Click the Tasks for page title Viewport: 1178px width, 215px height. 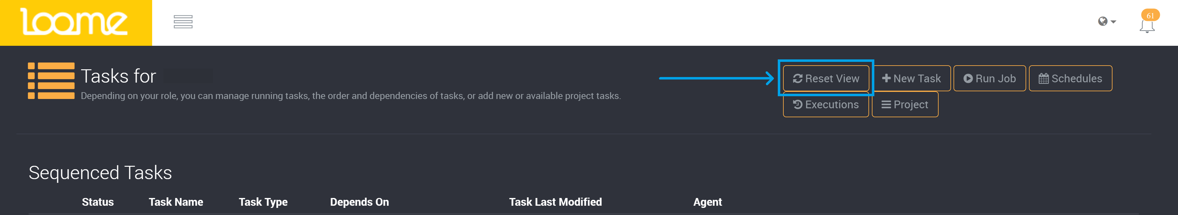point(118,76)
